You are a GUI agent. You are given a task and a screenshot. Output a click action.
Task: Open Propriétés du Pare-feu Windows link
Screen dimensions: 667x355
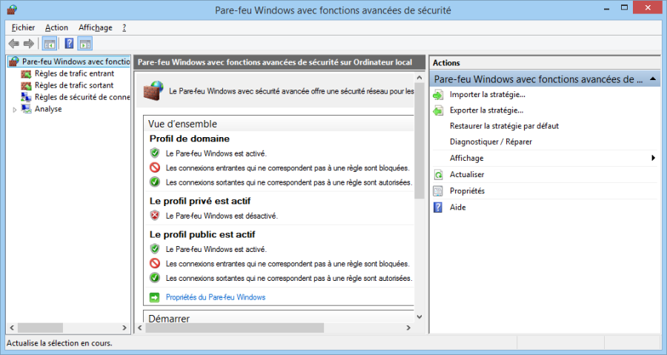(216, 297)
